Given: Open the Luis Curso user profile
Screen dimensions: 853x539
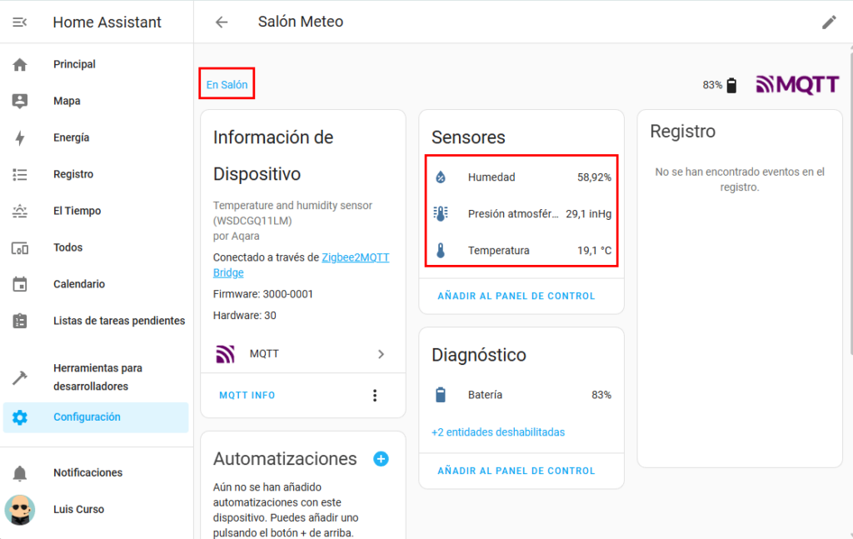Looking at the screenshot, I should [x=79, y=509].
